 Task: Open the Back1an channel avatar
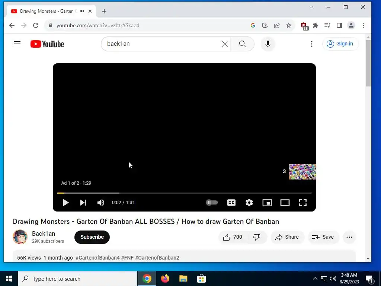point(20,237)
